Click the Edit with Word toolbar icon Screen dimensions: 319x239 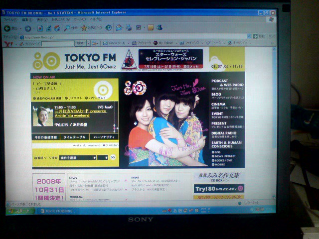coord(139,27)
